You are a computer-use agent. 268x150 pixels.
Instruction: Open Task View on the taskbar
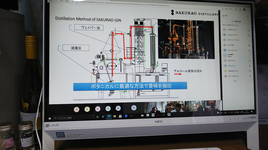(103, 117)
